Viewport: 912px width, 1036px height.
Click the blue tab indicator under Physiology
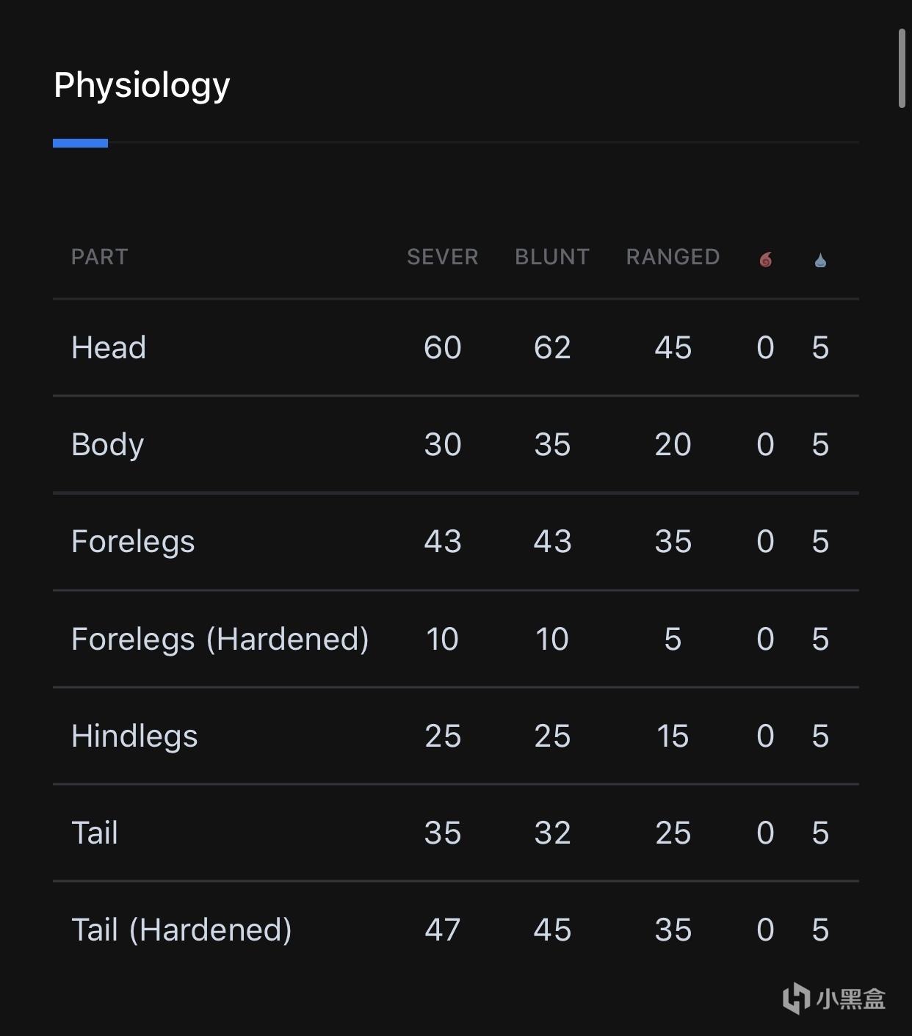(80, 142)
